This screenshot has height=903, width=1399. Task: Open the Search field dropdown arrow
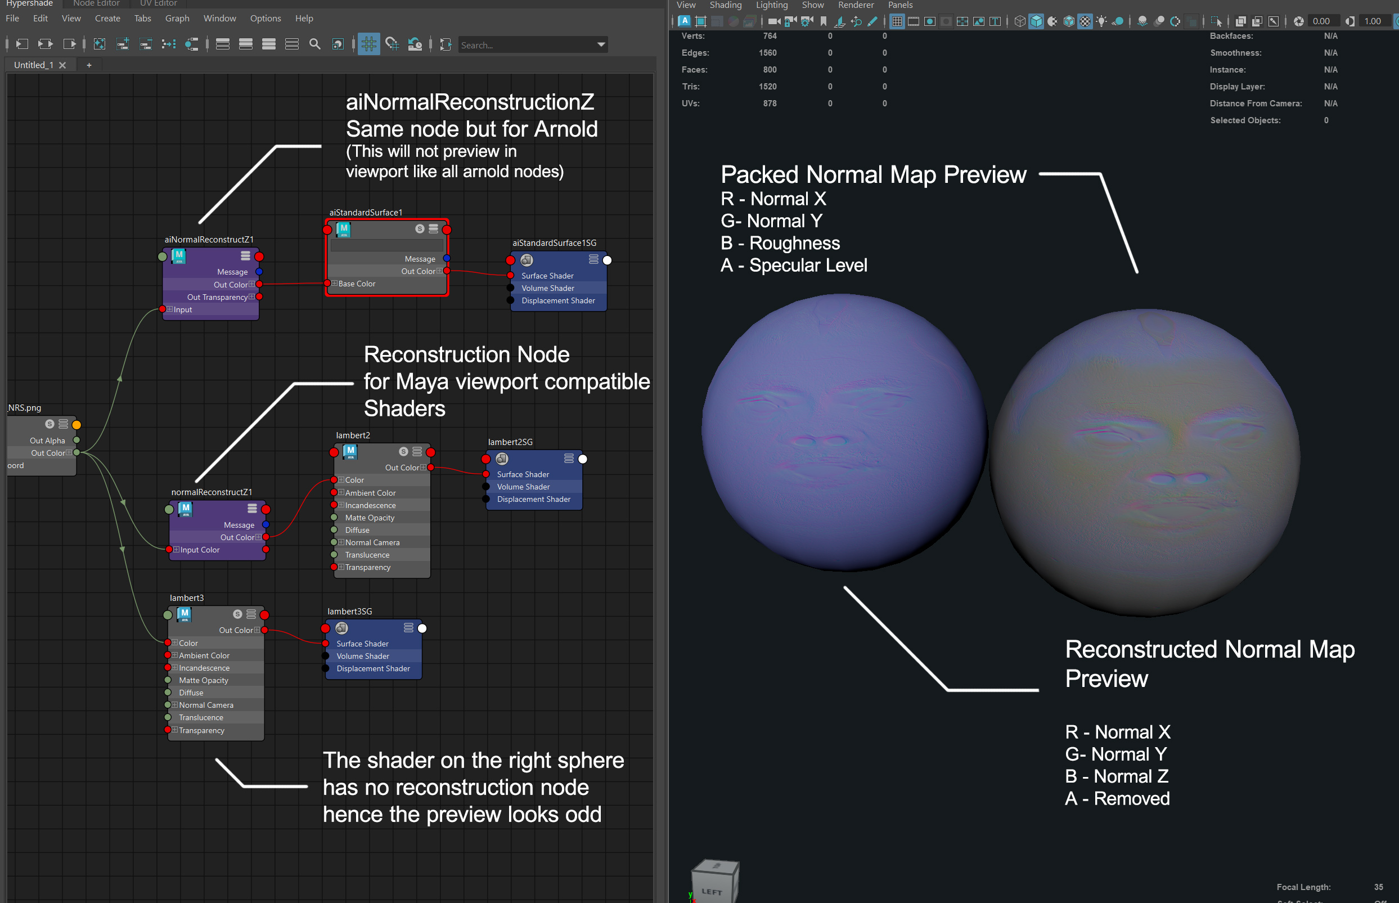601,44
